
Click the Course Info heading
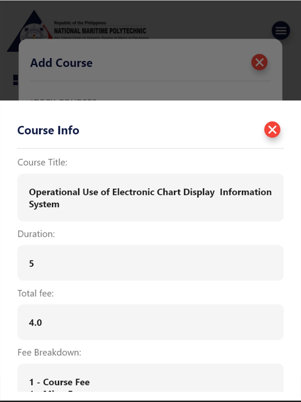click(48, 130)
